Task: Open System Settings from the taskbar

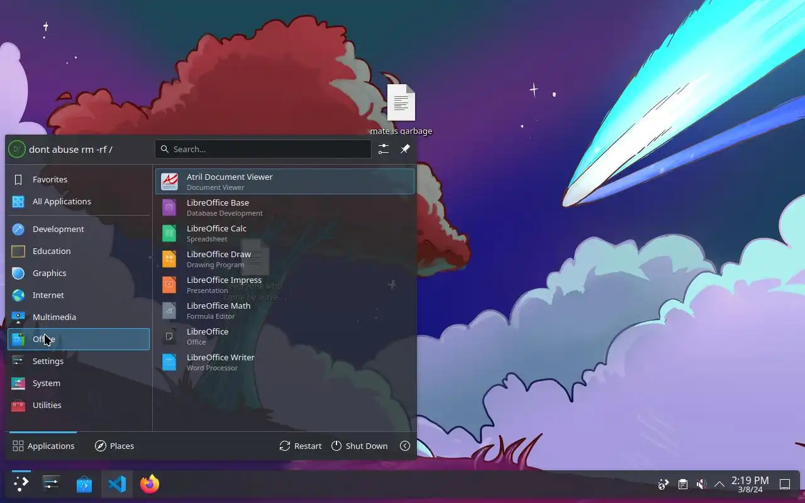Action: coord(51,484)
